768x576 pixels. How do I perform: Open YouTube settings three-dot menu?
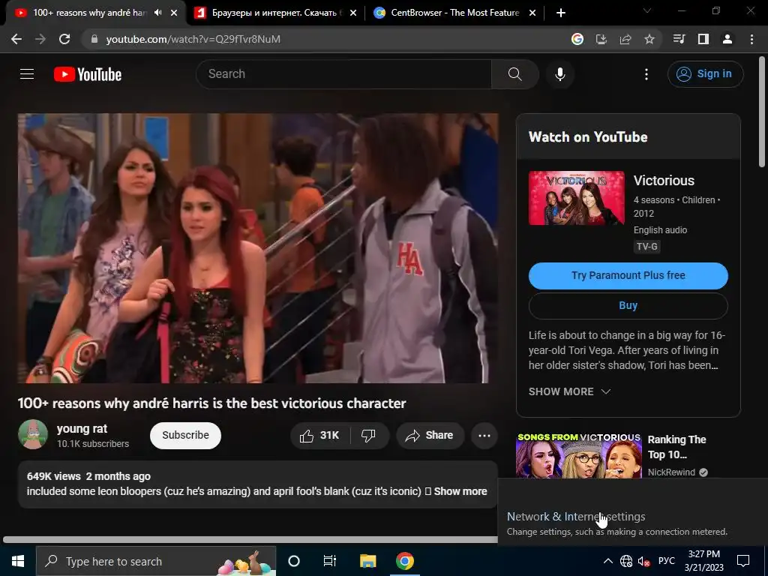(x=646, y=74)
